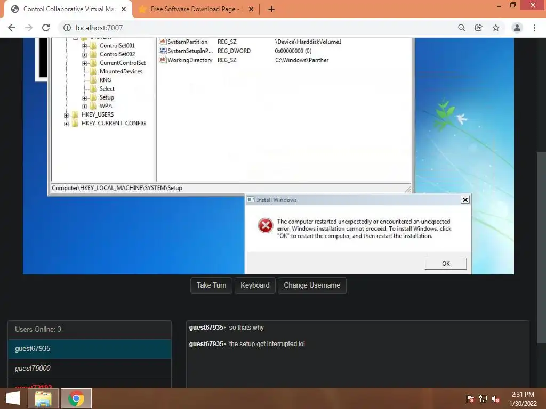Select user guest67935 in the list

(90, 349)
